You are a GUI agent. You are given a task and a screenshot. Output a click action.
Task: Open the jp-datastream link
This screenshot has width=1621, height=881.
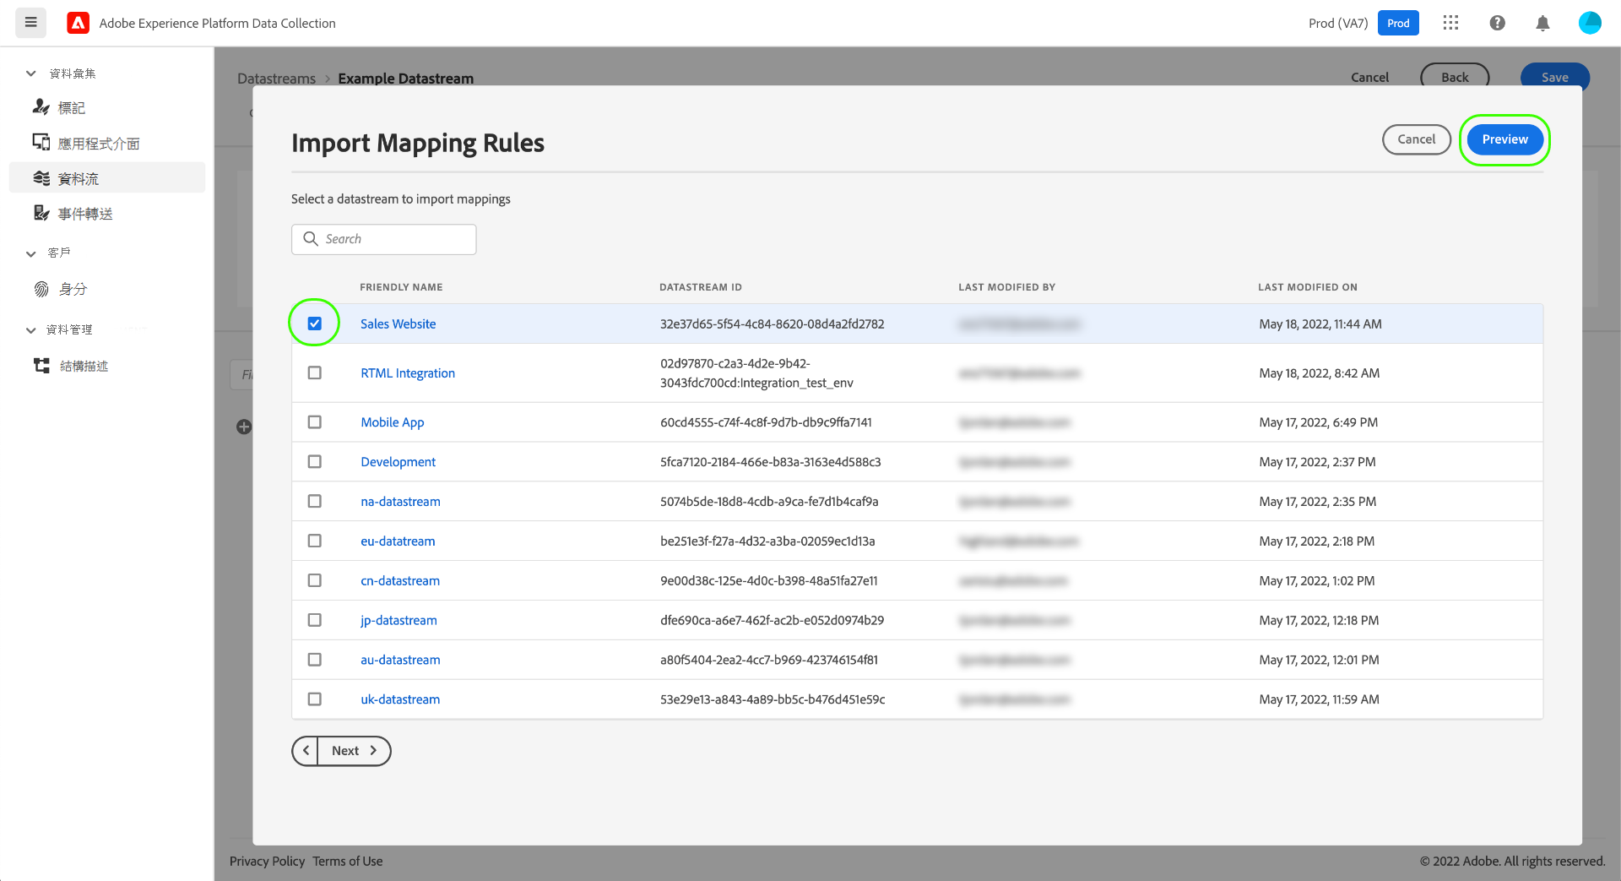pos(398,620)
